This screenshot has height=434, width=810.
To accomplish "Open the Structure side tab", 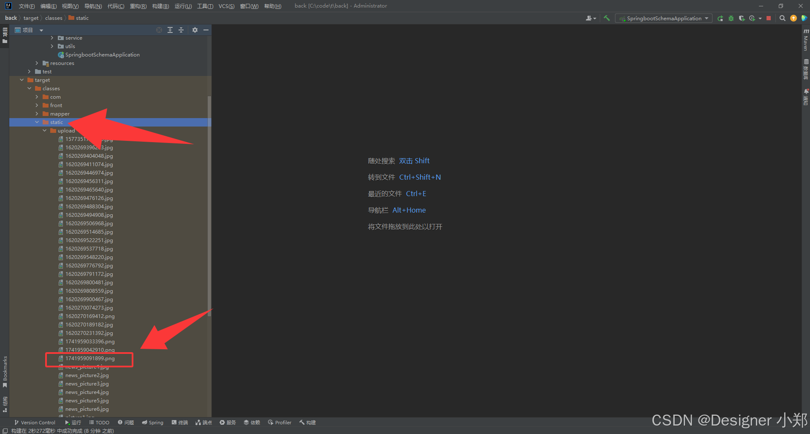I will click(5, 404).
